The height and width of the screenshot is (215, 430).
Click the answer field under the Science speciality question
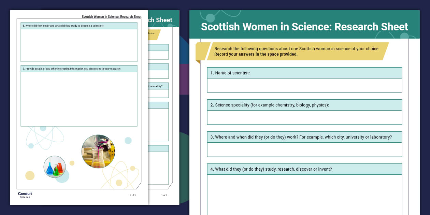pyautogui.click(x=304, y=117)
